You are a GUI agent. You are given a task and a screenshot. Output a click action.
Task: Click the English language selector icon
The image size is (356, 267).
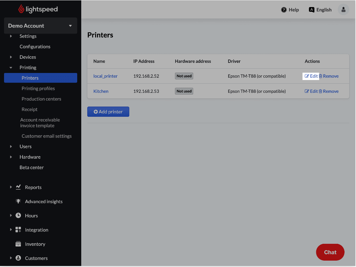coord(311,10)
